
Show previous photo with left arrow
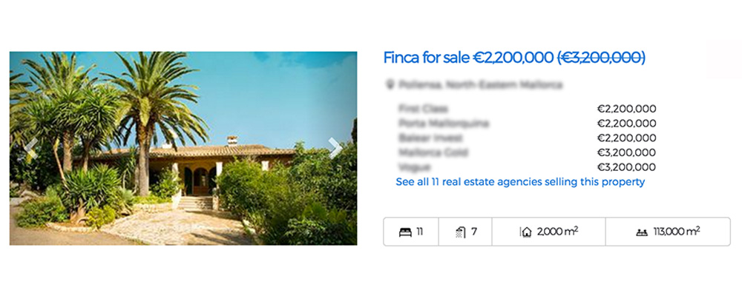(x=30, y=148)
